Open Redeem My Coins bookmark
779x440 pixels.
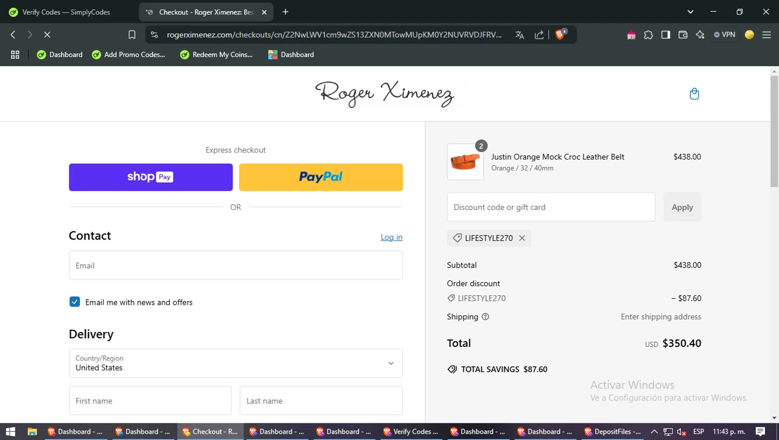(x=216, y=55)
